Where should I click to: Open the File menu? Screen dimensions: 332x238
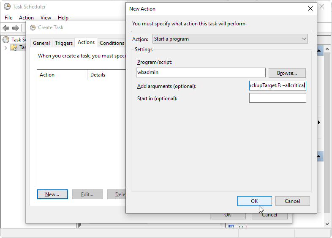coord(8,18)
